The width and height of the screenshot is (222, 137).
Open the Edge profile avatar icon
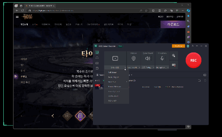tap(16, 6)
